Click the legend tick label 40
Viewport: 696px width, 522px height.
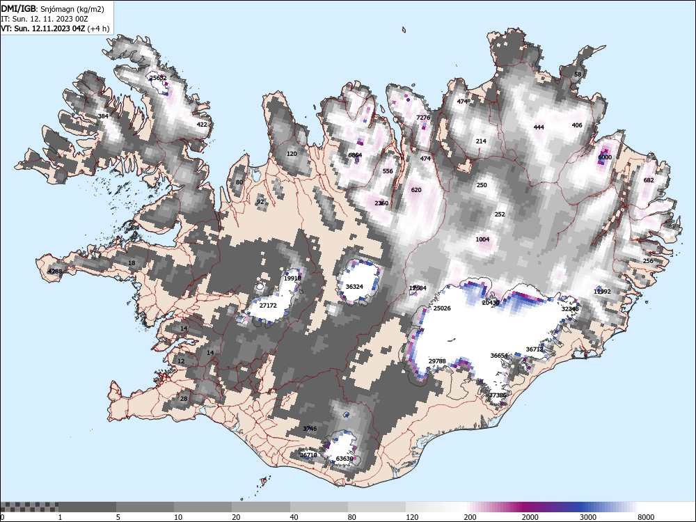coord(294,517)
